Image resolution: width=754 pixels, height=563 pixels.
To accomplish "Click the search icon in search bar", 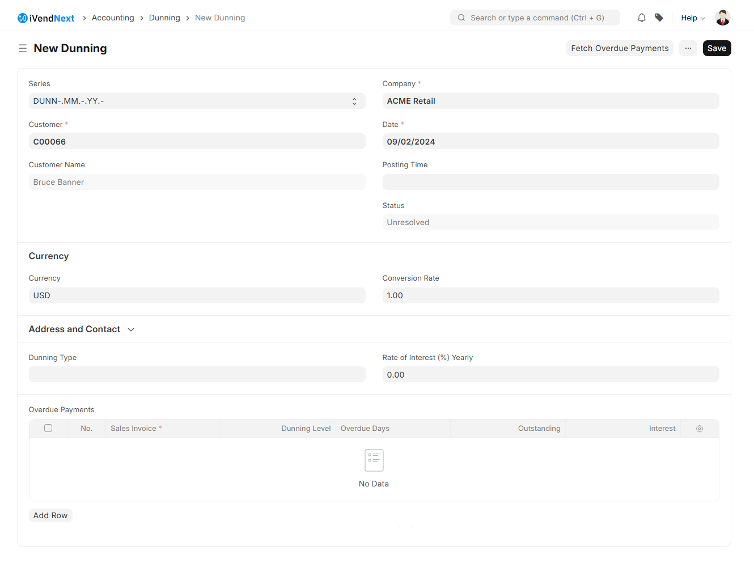I will (x=461, y=18).
